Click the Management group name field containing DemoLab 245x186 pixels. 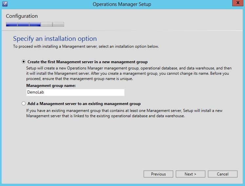click(75, 93)
